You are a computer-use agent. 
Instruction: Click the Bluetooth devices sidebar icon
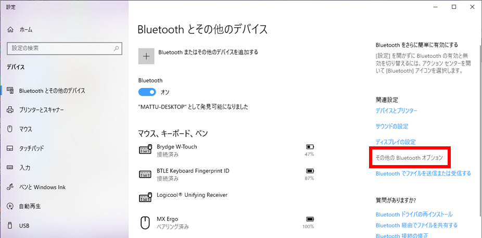[x=10, y=91]
